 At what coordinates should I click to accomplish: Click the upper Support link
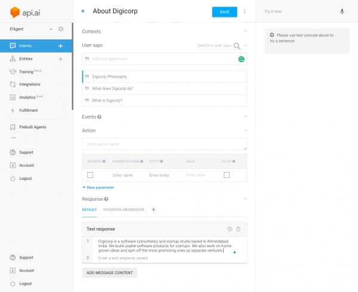[x=26, y=152]
